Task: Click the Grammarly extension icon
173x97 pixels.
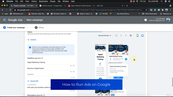Action: tap(155, 10)
